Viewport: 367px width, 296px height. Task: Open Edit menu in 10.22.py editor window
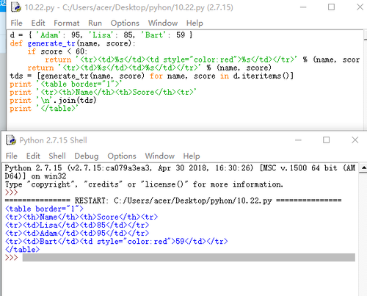pos(38,23)
